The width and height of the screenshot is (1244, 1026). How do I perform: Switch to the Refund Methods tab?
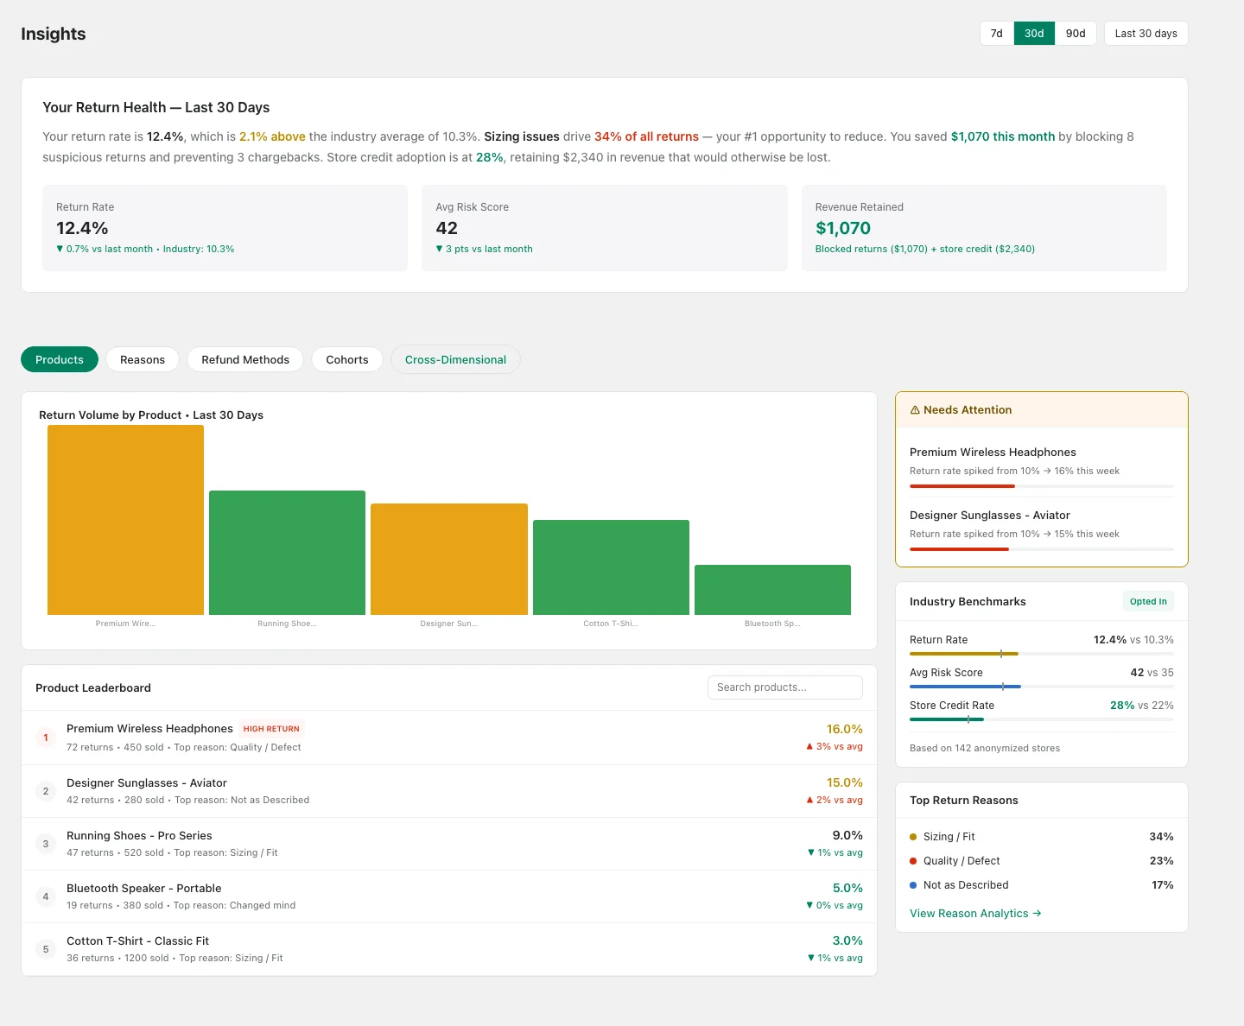[x=245, y=360]
